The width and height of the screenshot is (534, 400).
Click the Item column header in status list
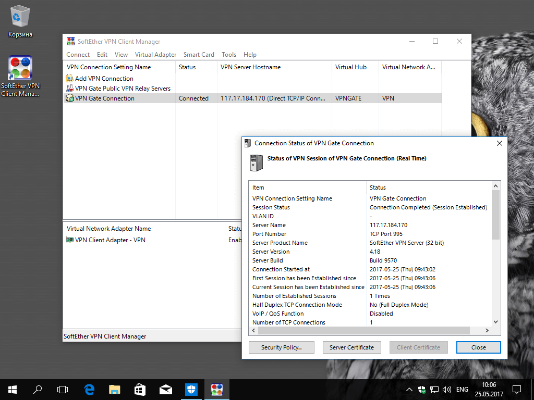(308, 187)
